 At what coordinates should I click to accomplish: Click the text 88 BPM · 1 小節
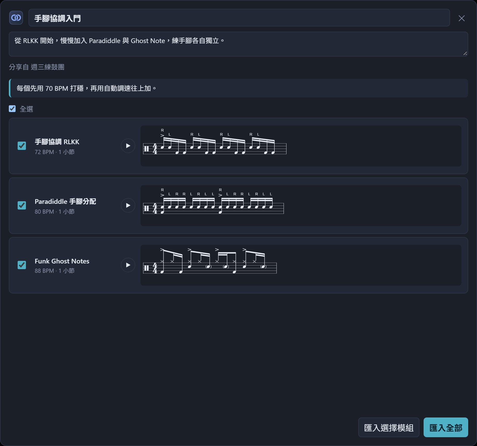click(54, 271)
